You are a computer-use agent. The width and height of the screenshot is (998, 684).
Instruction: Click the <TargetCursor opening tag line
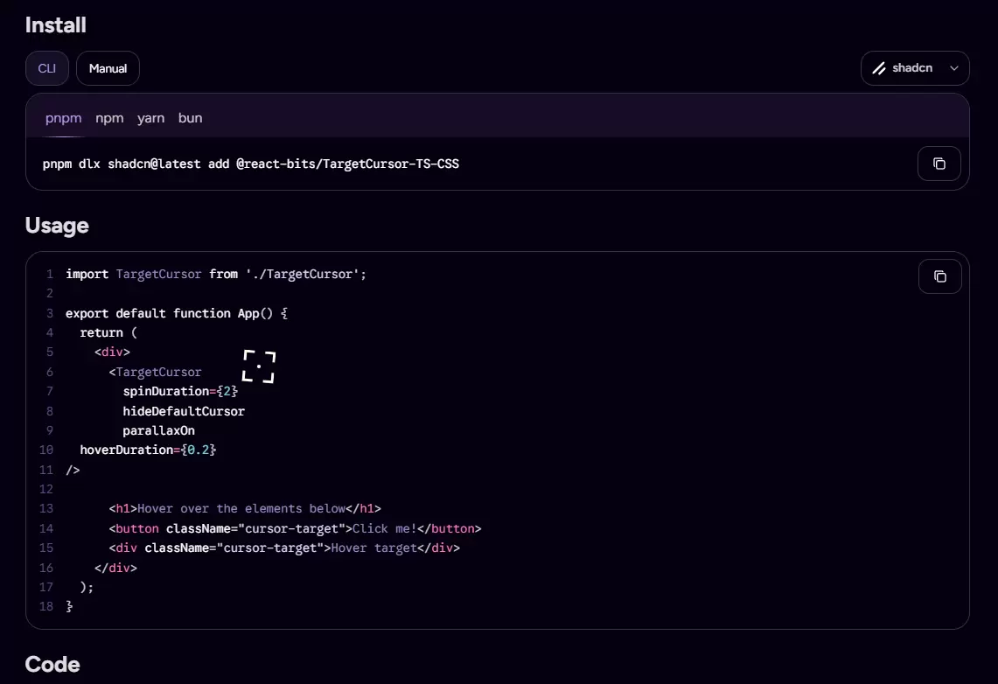pos(155,373)
